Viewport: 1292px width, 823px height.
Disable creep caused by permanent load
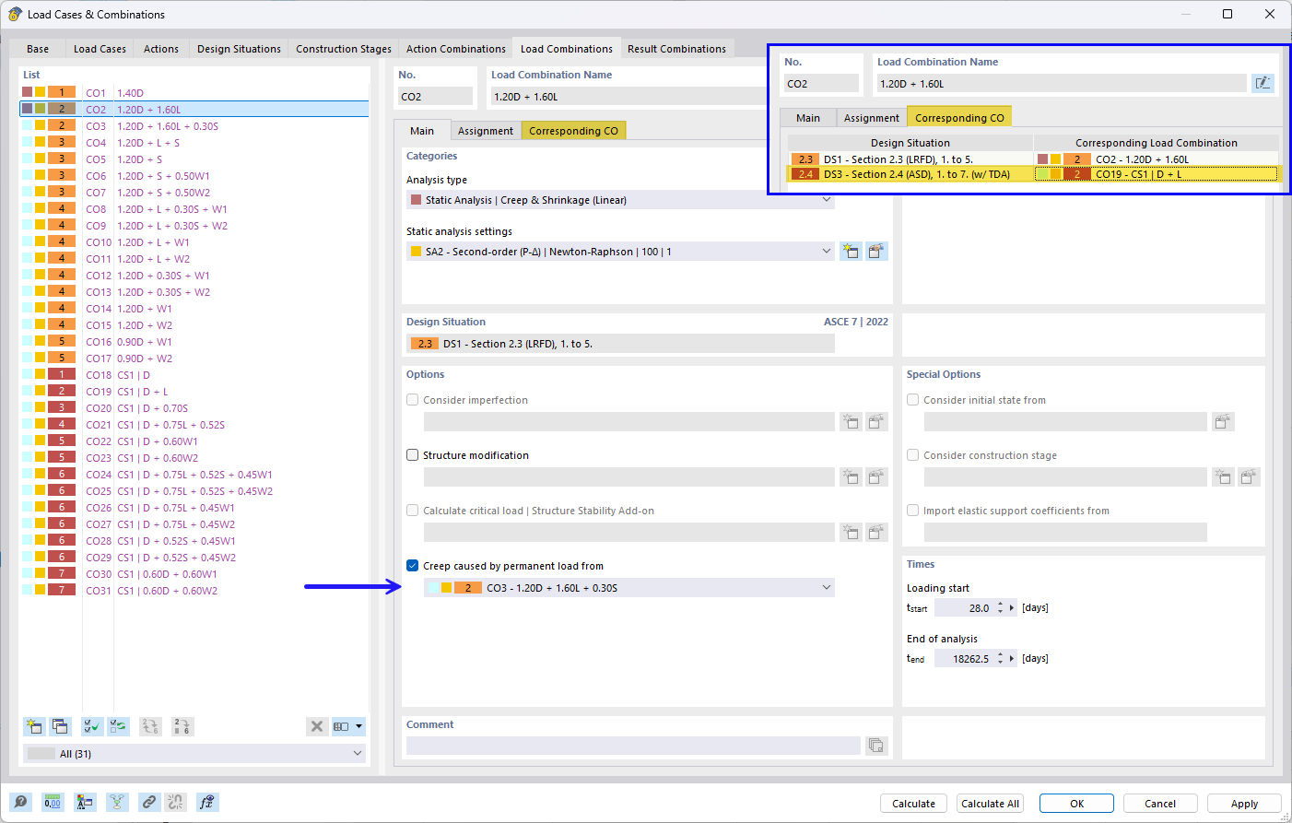[412, 567]
